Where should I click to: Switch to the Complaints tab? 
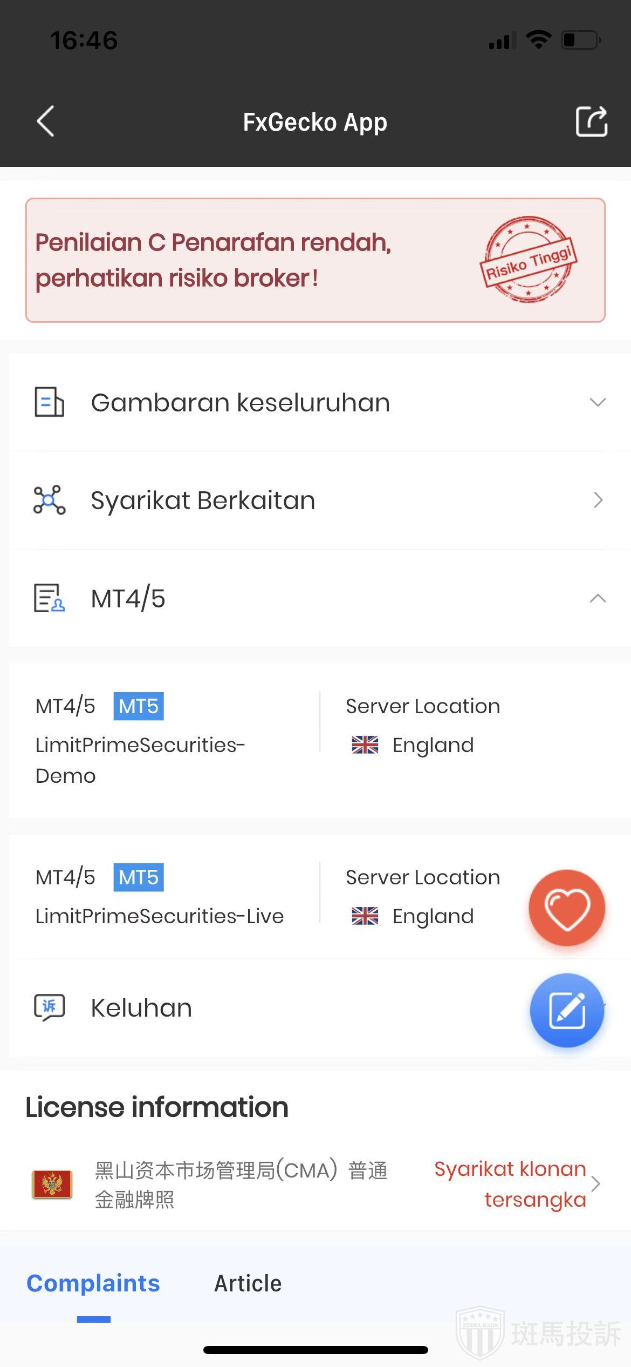click(x=93, y=1283)
